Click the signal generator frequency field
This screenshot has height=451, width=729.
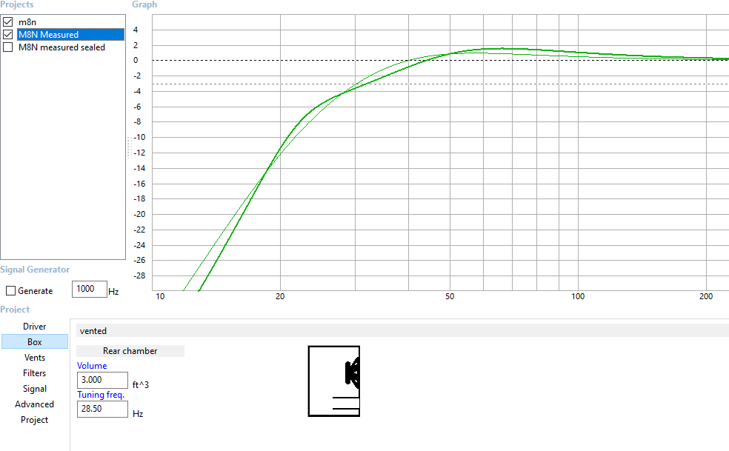[89, 289]
